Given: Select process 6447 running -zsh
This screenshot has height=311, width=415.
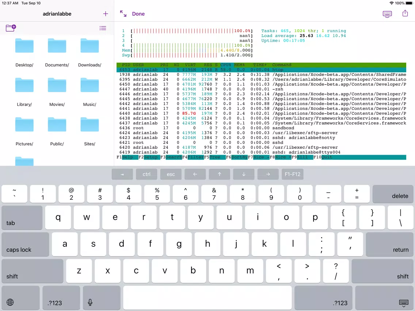Looking at the screenshot, I should tap(261, 89).
